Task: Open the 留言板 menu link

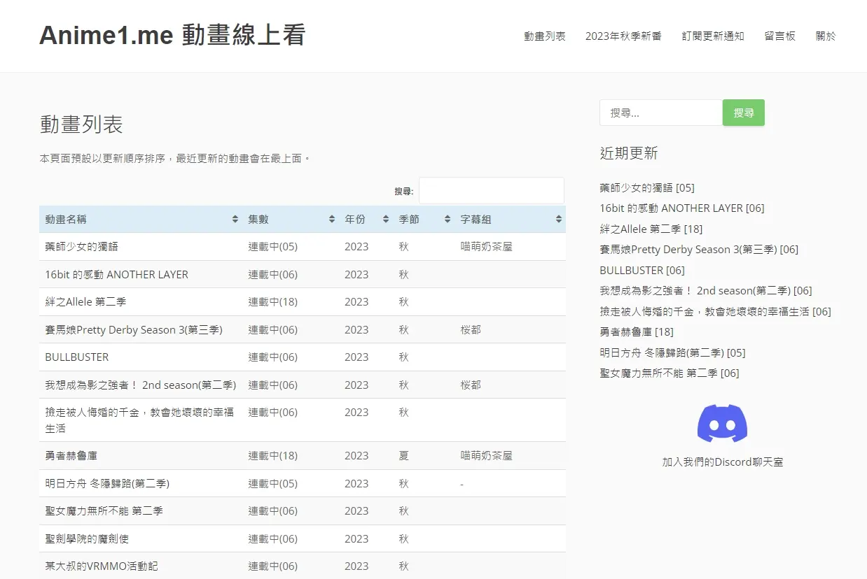Action: pyautogui.click(x=779, y=36)
